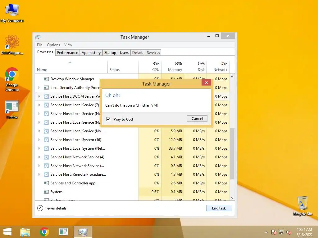Click the End task button
This screenshot has width=318, height=238.
coord(219,208)
